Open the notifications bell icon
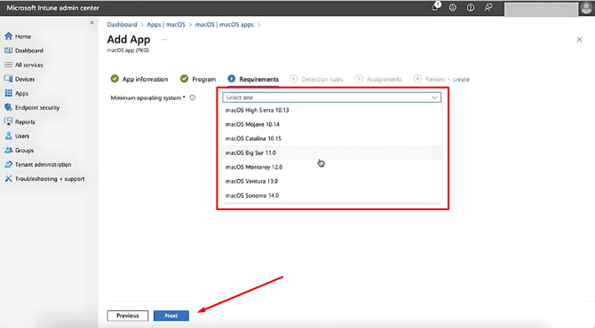Viewport: 595px width, 328px height. (436, 7)
